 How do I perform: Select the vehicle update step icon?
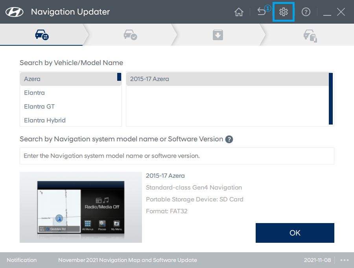click(310, 35)
